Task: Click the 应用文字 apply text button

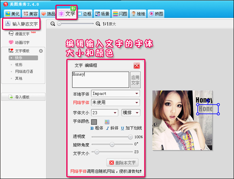Action: pyautogui.click(x=135, y=80)
